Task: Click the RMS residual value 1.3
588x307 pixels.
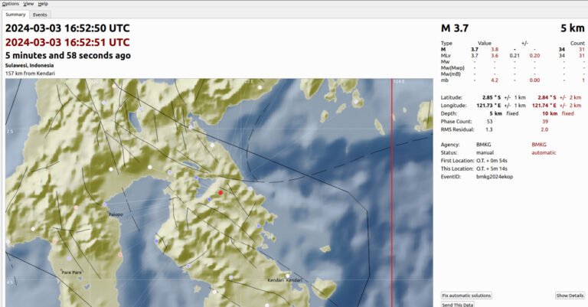Action: point(488,129)
